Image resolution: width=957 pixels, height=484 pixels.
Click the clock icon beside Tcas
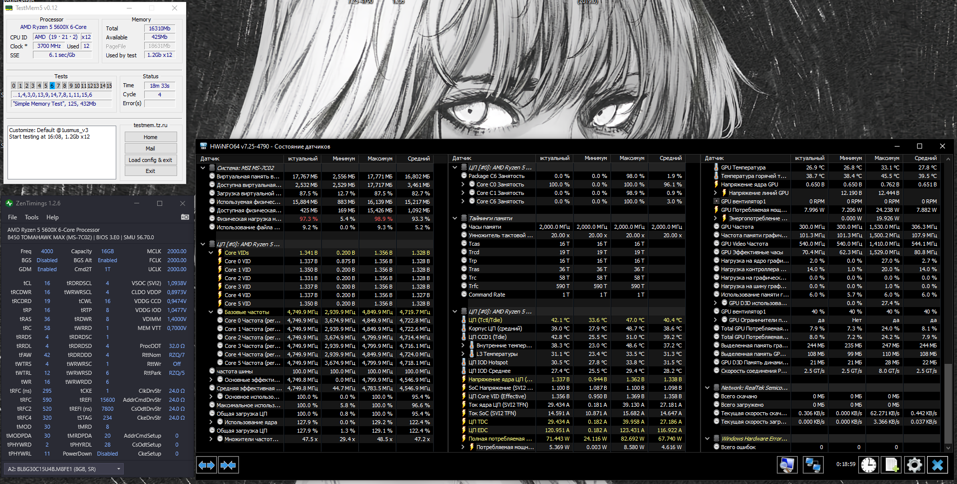pyautogui.click(x=464, y=244)
